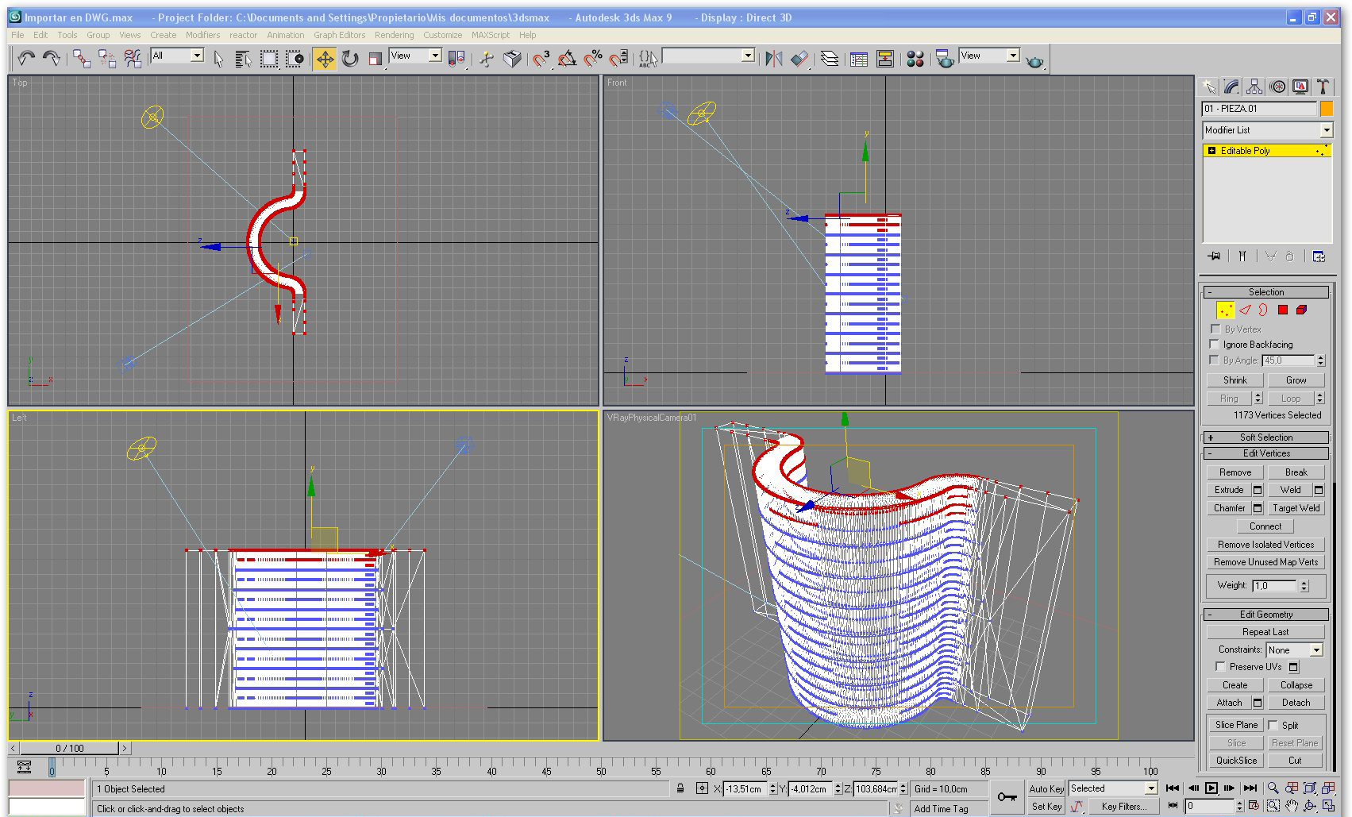Toggle the 3D Snaps magnet icon

(541, 59)
